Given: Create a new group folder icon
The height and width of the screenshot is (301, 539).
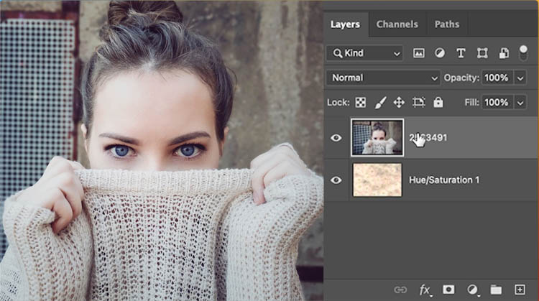Looking at the screenshot, I should 495,290.
